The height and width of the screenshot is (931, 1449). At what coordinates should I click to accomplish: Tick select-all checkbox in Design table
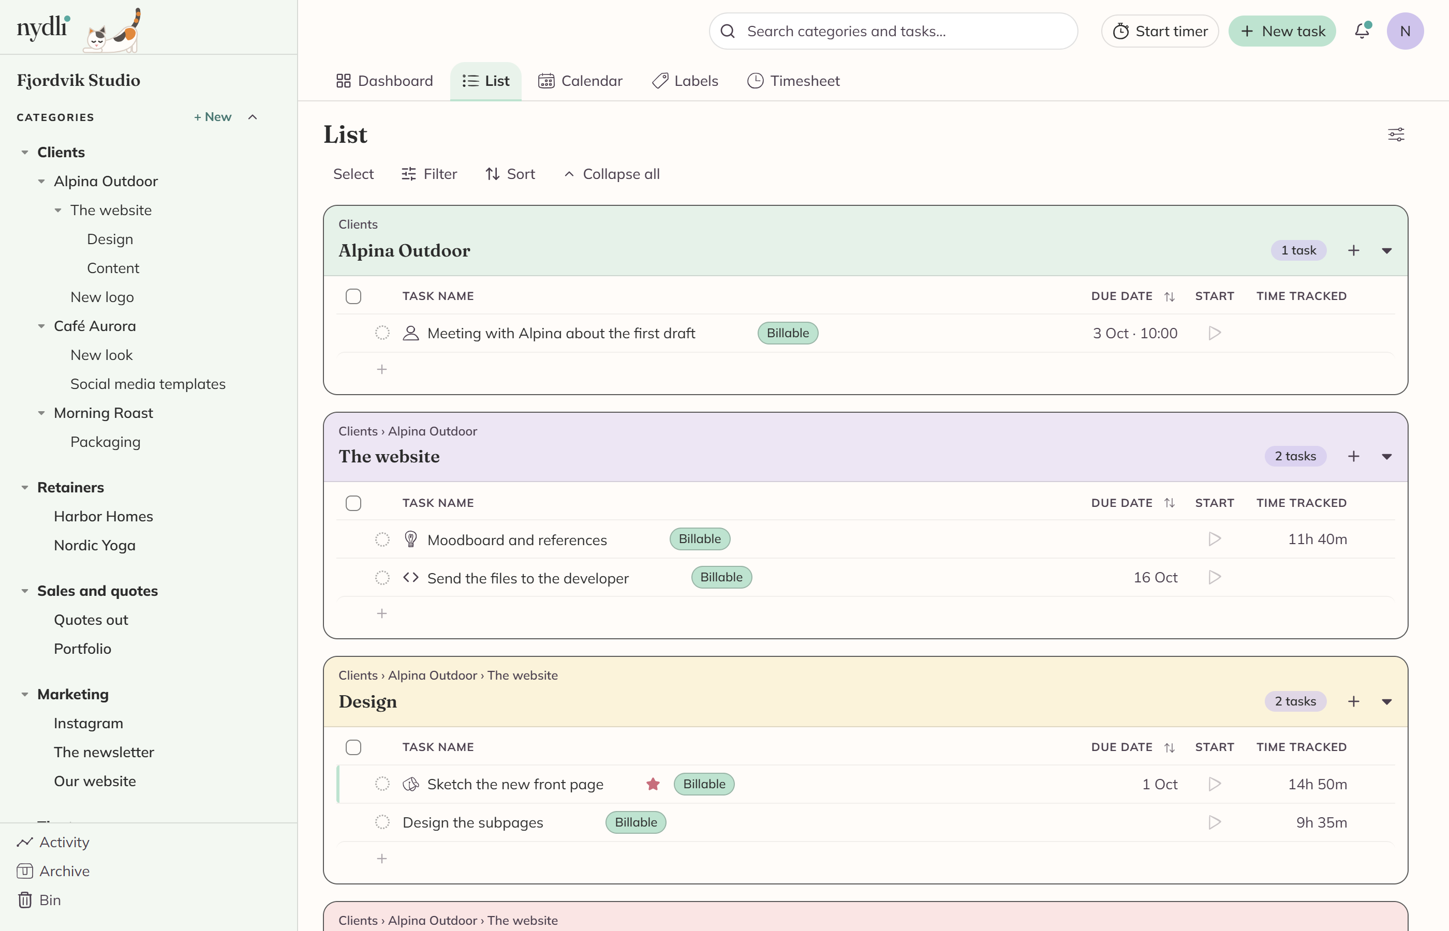[353, 747]
